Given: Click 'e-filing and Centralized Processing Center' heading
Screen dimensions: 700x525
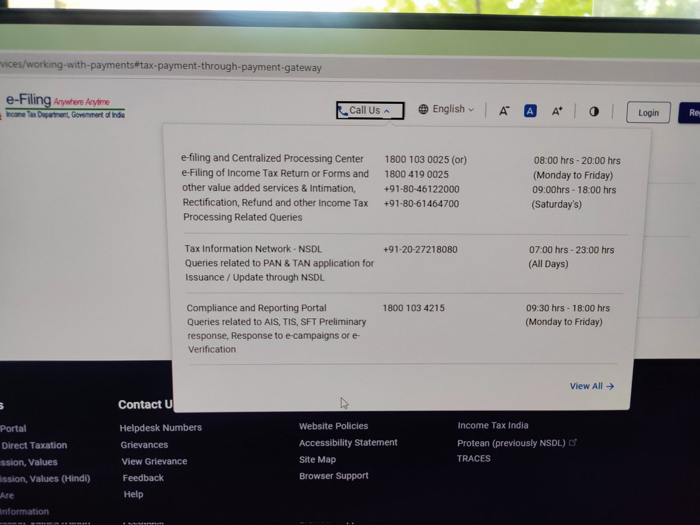Looking at the screenshot, I should 272,158.
